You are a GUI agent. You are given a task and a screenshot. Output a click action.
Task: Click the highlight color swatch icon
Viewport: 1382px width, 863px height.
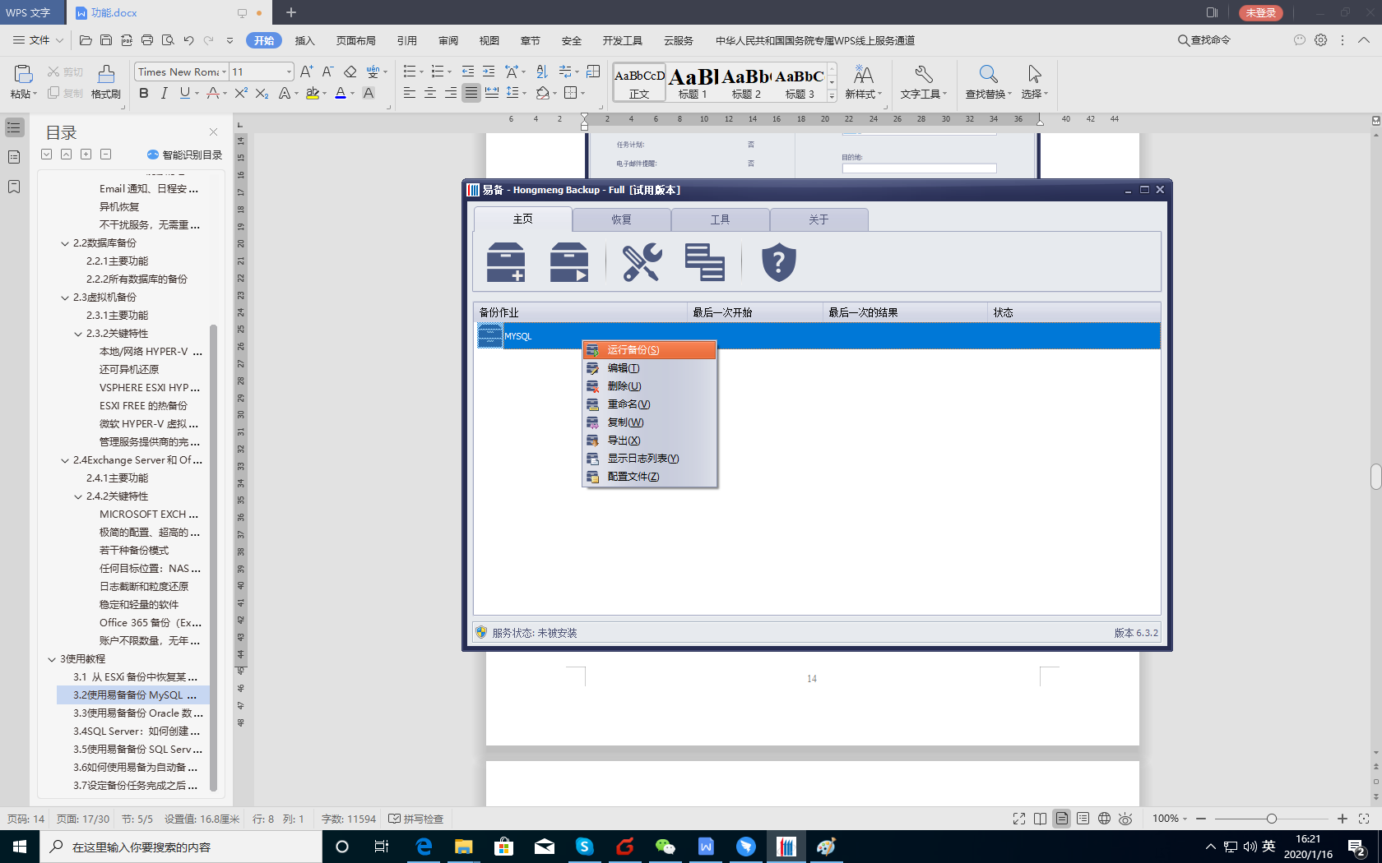click(x=312, y=93)
